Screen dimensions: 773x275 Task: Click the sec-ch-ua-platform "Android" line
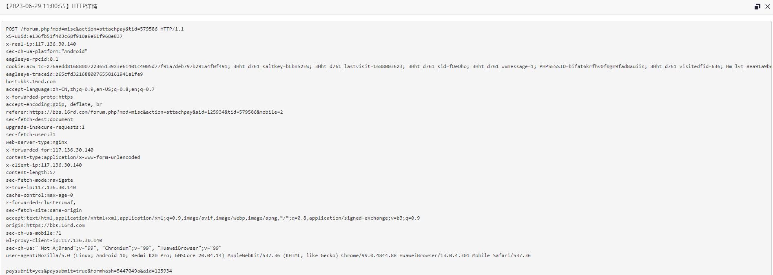47,51
